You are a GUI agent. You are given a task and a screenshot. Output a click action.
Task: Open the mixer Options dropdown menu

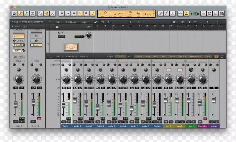(x=71, y=56)
